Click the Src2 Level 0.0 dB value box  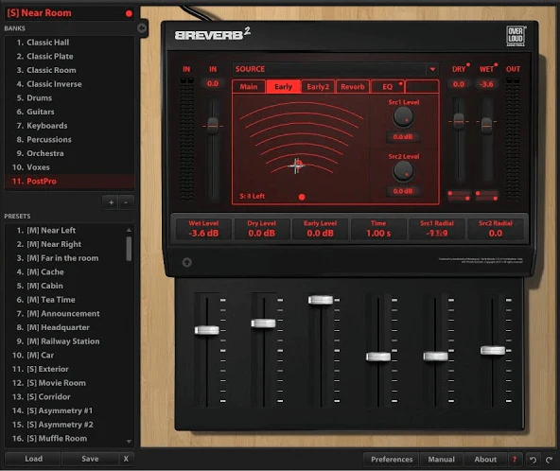pos(403,191)
